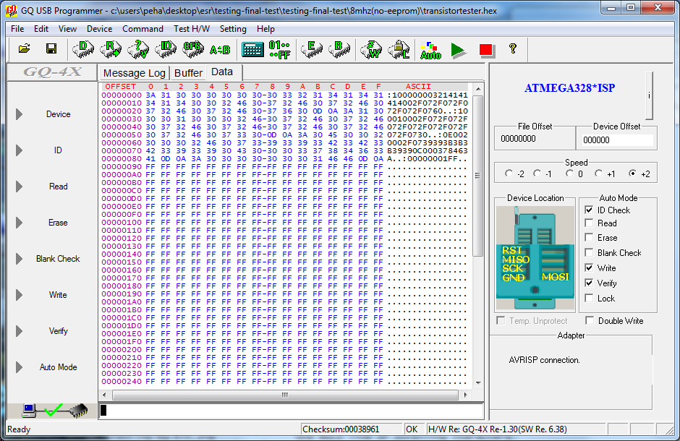Click the yellow question mark help icon

(513, 49)
